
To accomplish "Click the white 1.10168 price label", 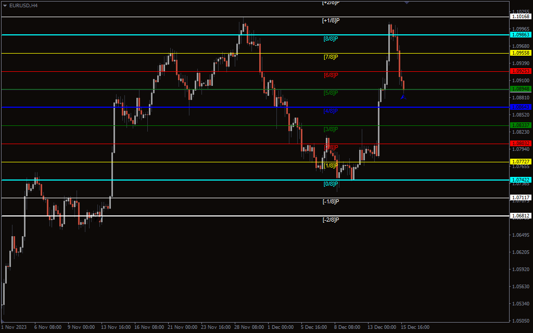I will coord(521,17).
